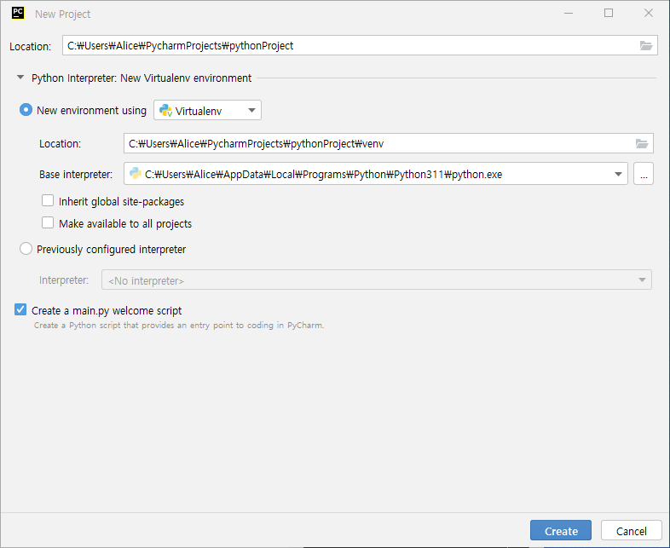Minimize the New Project window

point(569,14)
